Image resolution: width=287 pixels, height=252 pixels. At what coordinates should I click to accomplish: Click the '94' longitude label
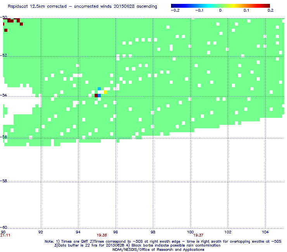78,232
